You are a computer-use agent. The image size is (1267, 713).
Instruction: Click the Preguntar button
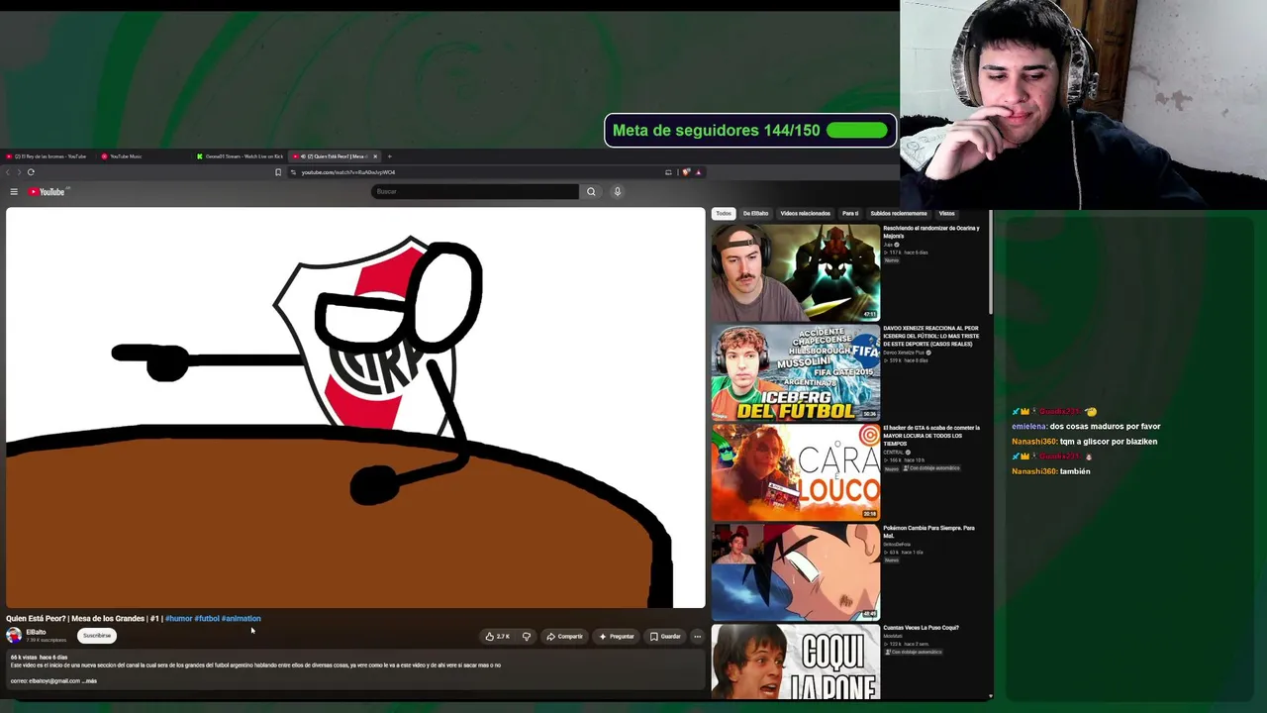point(617,637)
